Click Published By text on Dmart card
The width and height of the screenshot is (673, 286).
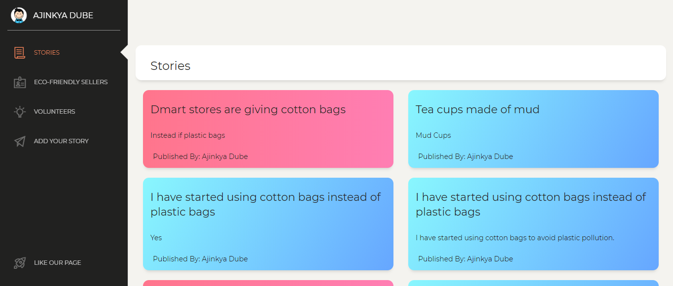tap(200, 157)
